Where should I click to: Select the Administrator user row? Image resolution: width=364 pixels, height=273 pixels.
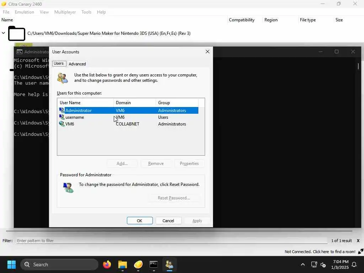click(x=129, y=111)
